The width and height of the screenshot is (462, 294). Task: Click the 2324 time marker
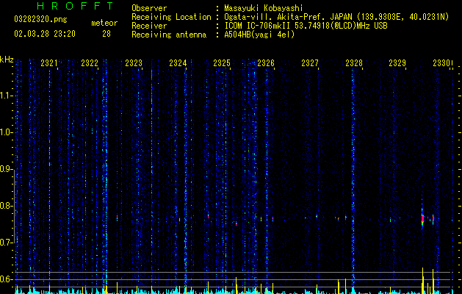[178, 63]
